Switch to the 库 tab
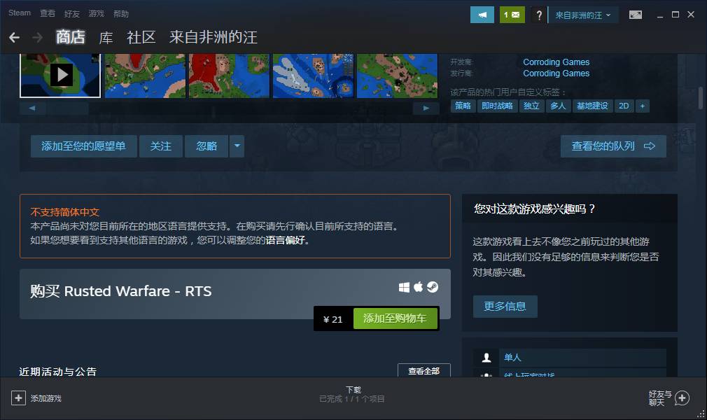This screenshot has height=420, width=707. [106, 37]
